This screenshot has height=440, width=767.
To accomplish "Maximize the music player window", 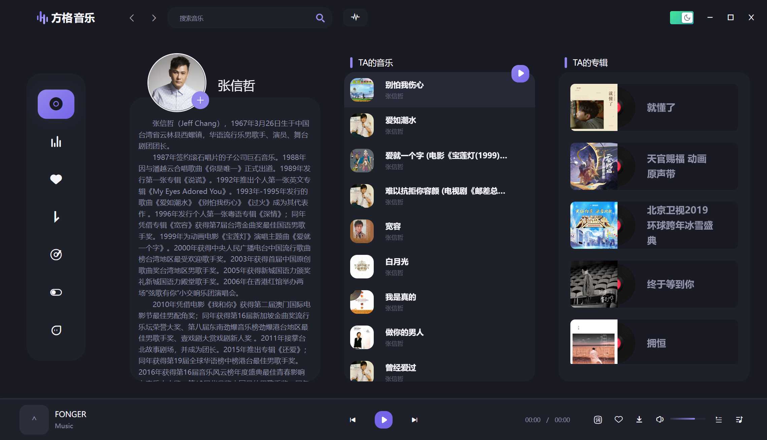I will tap(730, 18).
